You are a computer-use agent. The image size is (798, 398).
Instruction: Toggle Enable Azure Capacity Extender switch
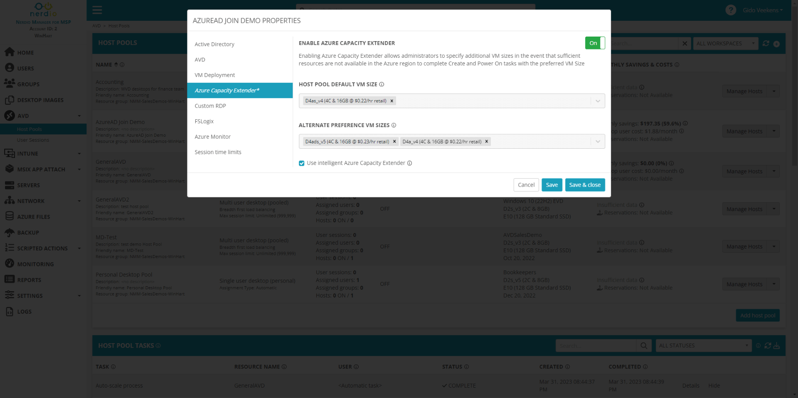595,43
